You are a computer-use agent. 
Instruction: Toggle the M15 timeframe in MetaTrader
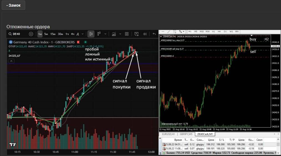coord(201,32)
